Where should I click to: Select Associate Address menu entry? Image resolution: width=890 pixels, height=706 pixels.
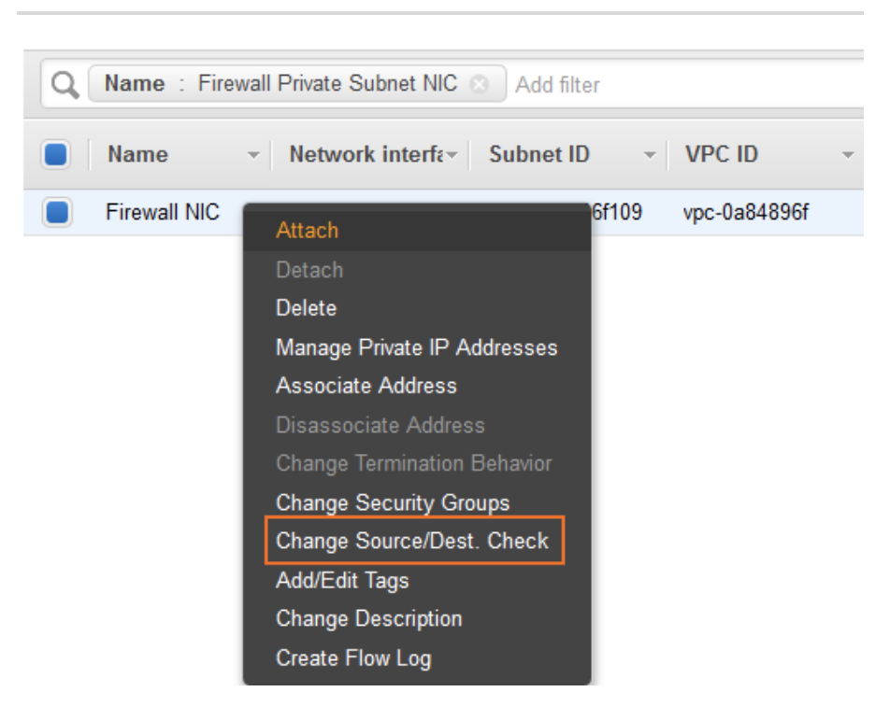click(x=366, y=386)
